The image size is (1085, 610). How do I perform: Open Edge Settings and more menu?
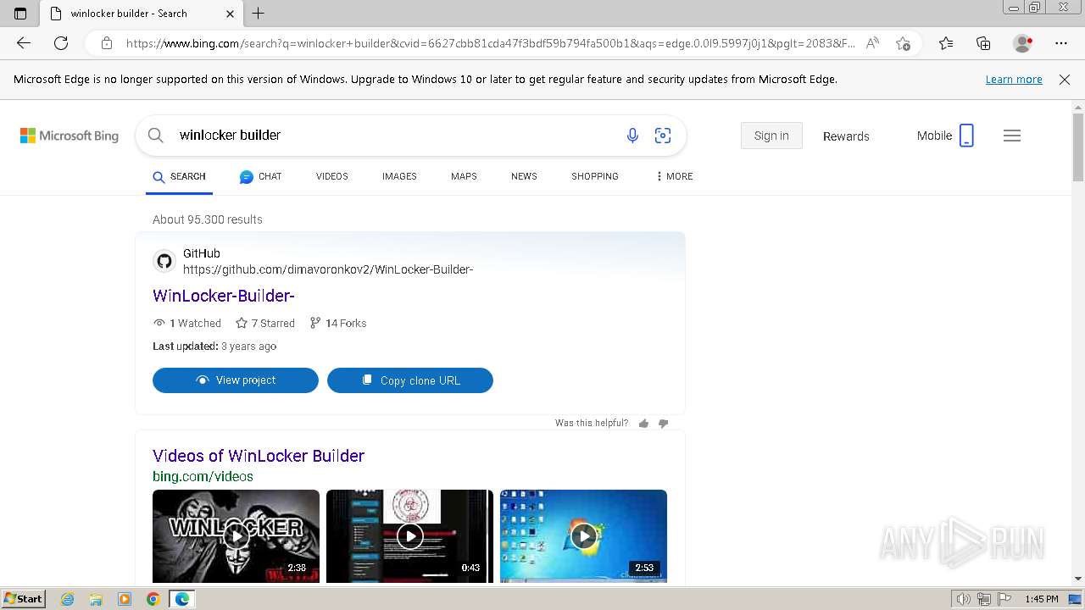(1061, 43)
